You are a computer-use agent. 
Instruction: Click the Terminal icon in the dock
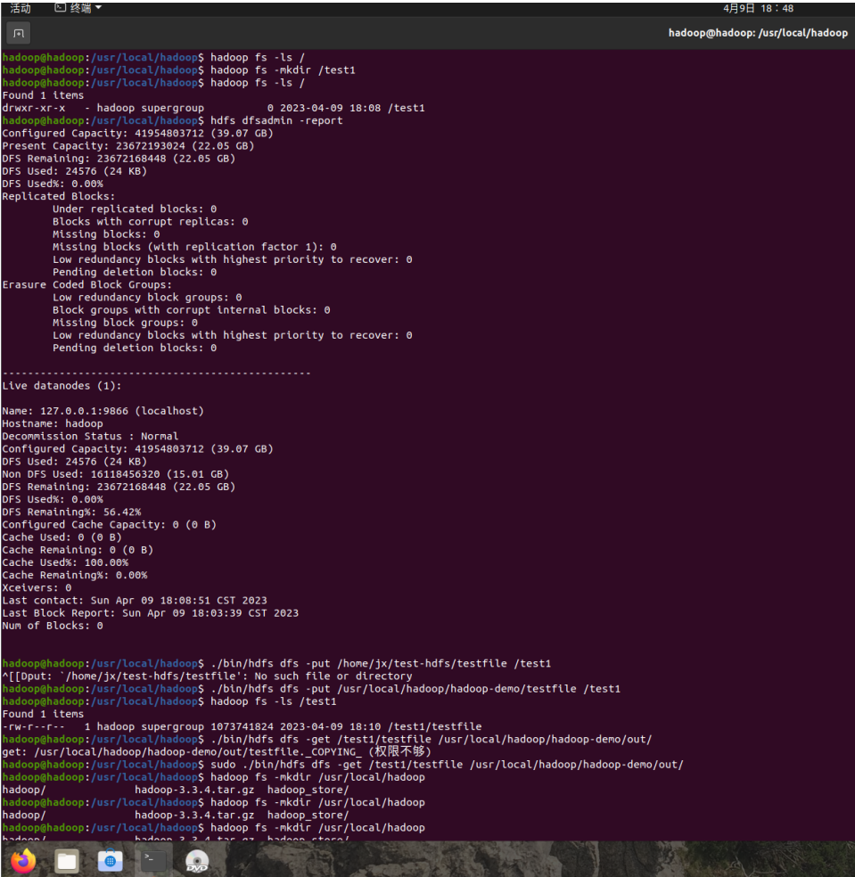(x=153, y=861)
